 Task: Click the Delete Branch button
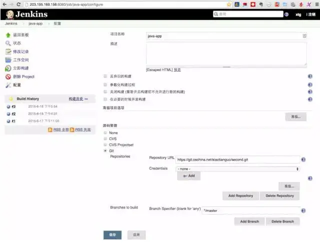click(x=282, y=221)
